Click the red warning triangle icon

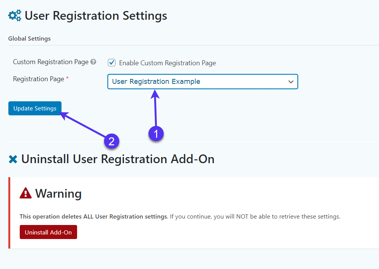point(25,193)
